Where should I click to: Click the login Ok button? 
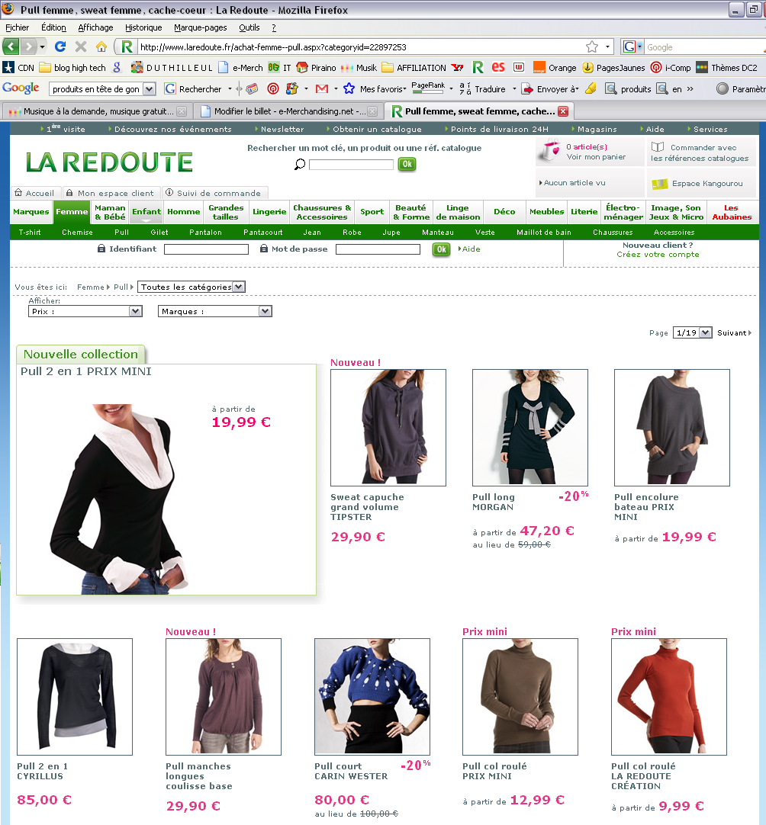(x=441, y=249)
